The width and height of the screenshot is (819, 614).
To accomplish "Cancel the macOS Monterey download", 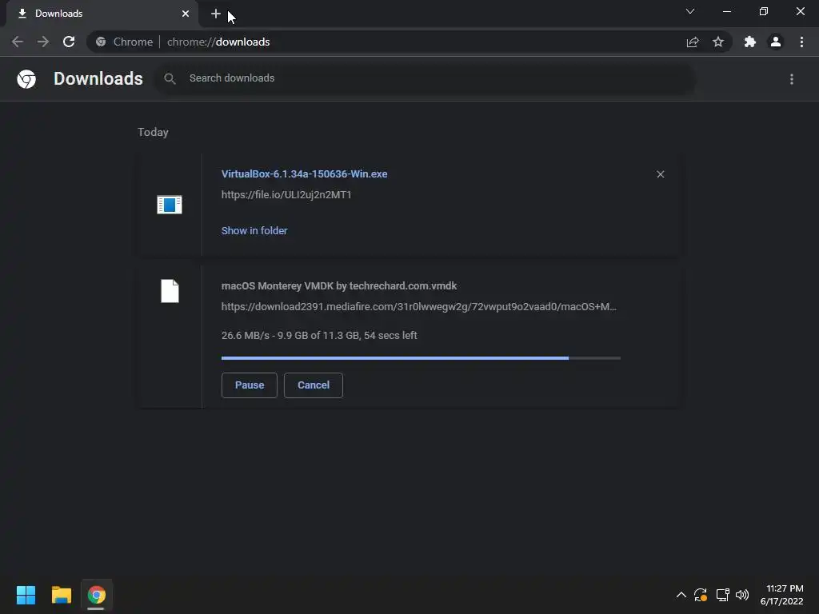I will tap(314, 385).
